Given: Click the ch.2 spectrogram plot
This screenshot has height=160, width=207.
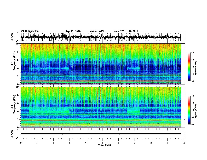Looking at the screenshot, I should pyautogui.click(x=101, y=107).
